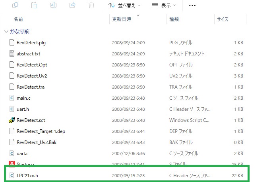Select the Startup.s file icon
The height and width of the screenshot is (182, 275).
pyautogui.click(x=12, y=164)
